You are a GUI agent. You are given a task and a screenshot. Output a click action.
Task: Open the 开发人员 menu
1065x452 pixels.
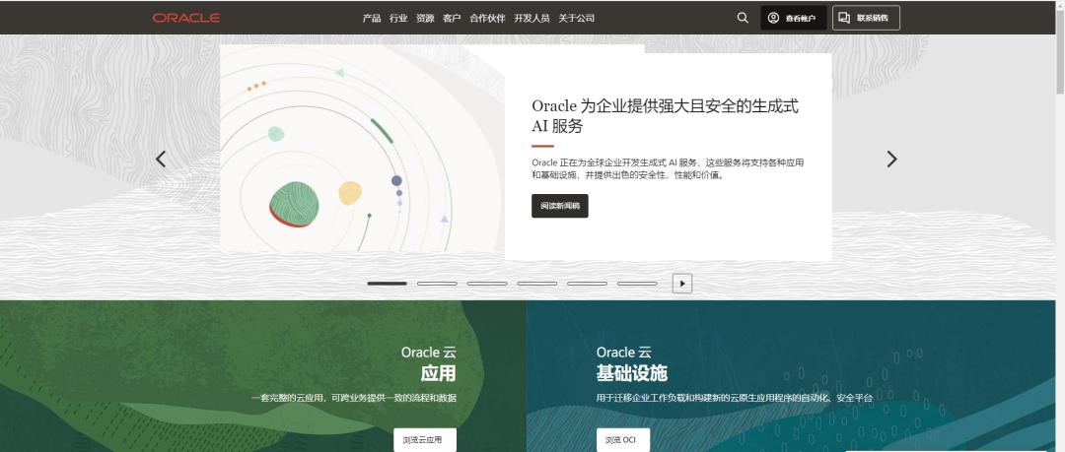532,19
